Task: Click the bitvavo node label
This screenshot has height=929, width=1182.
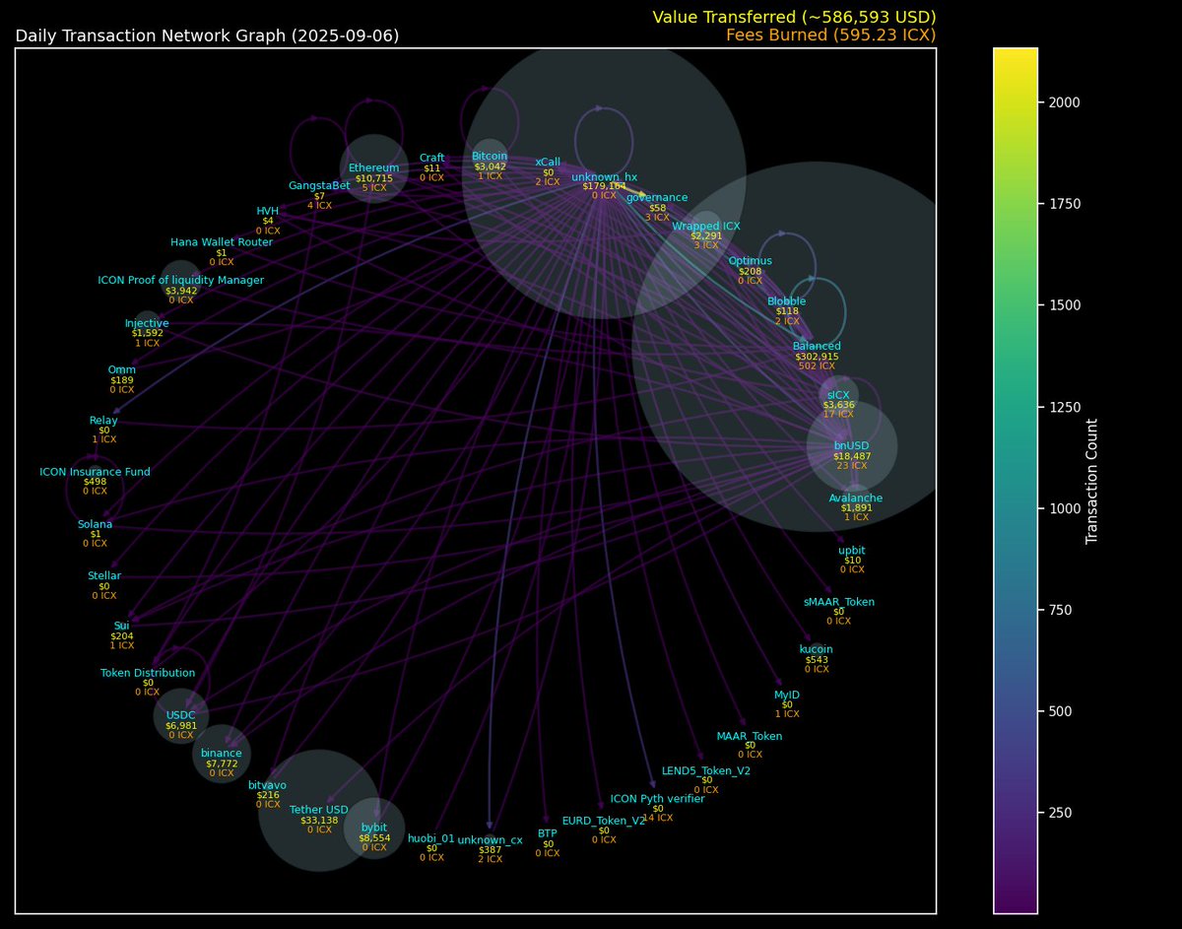Action: tap(268, 784)
